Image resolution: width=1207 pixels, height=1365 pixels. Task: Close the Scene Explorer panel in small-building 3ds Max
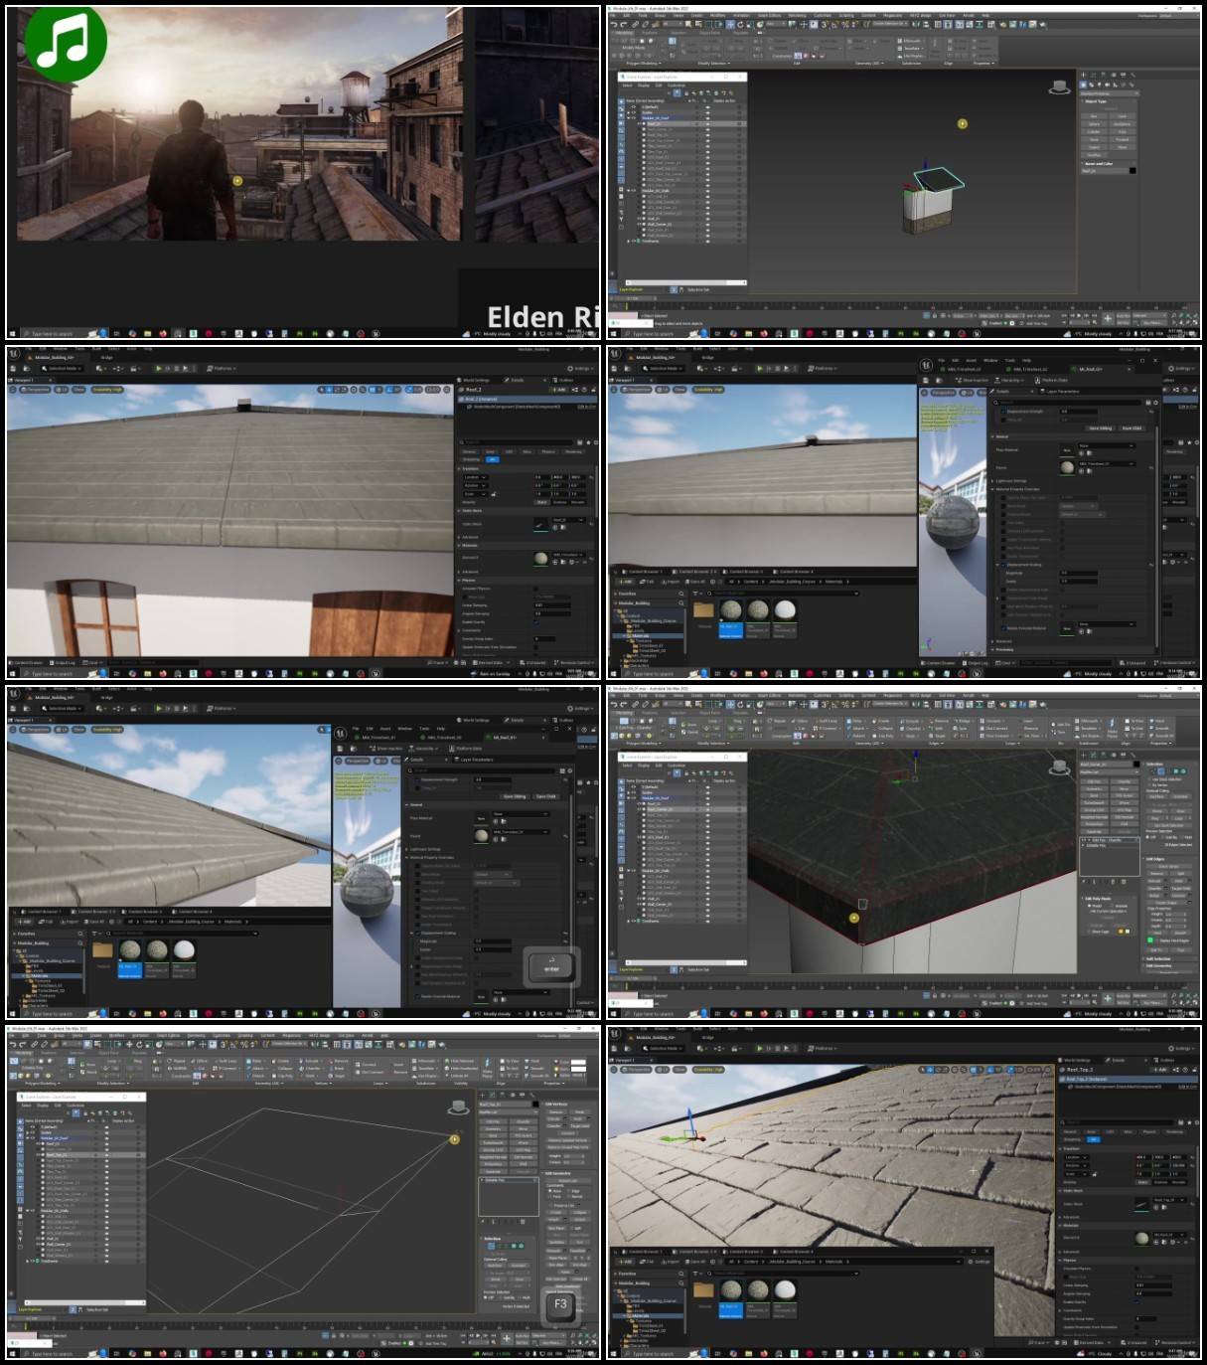(x=741, y=77)
